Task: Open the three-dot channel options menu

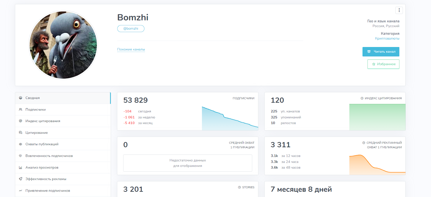Action: pyautogui.click(x=399, y=10)
